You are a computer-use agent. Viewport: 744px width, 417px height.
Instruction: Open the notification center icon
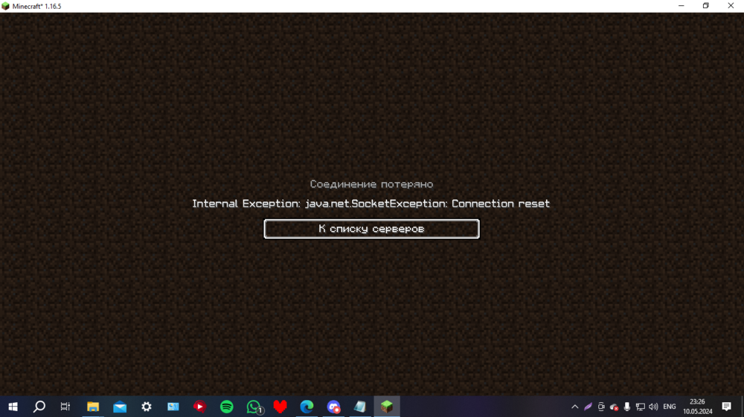726,407
